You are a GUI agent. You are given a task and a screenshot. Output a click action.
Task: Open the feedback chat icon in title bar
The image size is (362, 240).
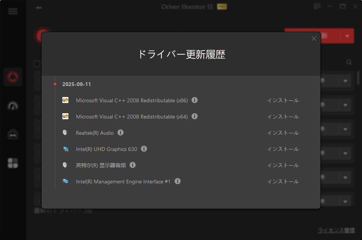pyautogui.click(x=317, y=6)
